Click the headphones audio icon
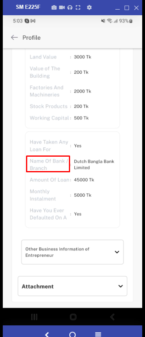This screenshot has height=337, width=145. click(x=70, y=8)
